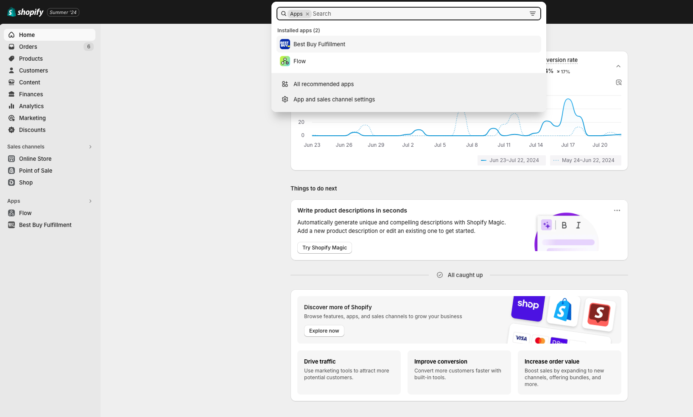Viewport: 693px width, 417px height.
Task: Click the Finances bank icon
Action: tap(11, 94)
